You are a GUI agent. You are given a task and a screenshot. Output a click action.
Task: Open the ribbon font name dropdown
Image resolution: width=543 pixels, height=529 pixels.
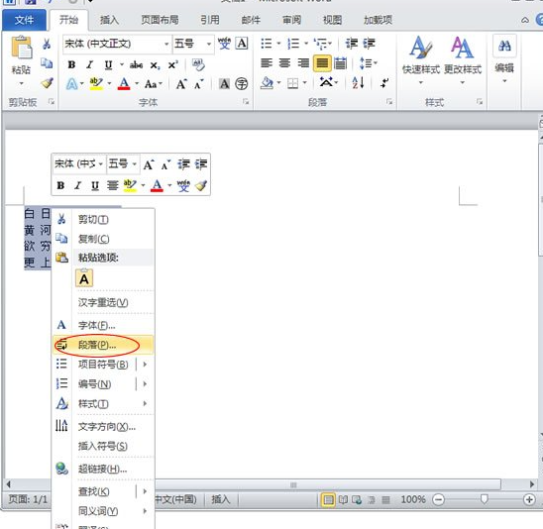tap(166, 44)
